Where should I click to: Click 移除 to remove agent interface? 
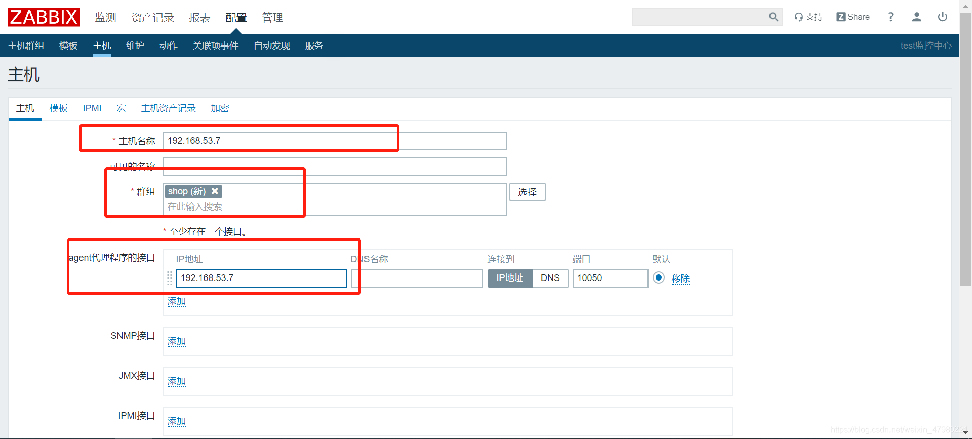[x=680, y=278]
